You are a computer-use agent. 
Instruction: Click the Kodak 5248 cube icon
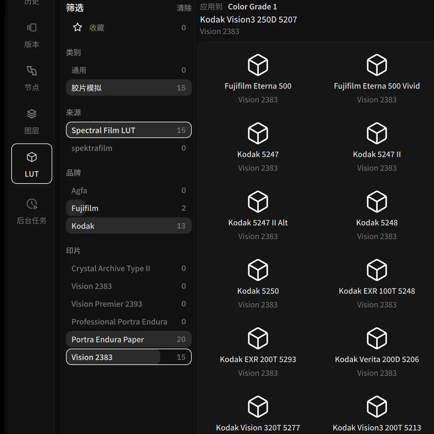tap(377, 202)
